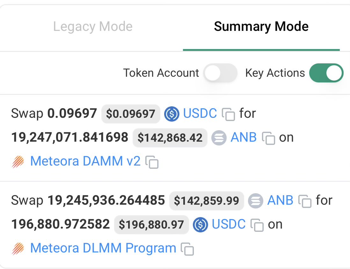Copy Meteora DLMM Program address
The height and width of the screenshot is (269, 350).
[x=187, y=249]
